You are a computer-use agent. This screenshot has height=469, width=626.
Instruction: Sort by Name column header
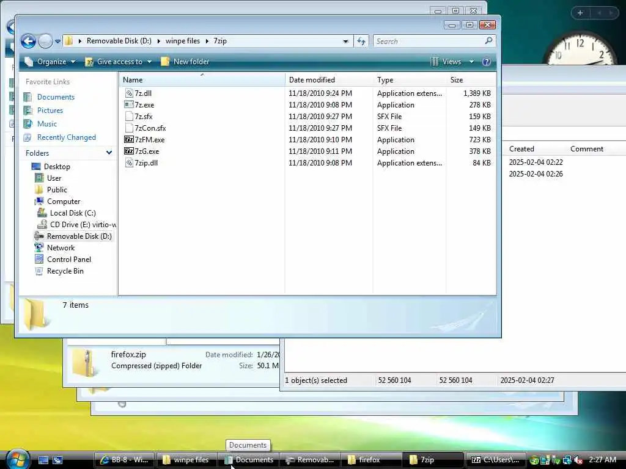(202, 80)
